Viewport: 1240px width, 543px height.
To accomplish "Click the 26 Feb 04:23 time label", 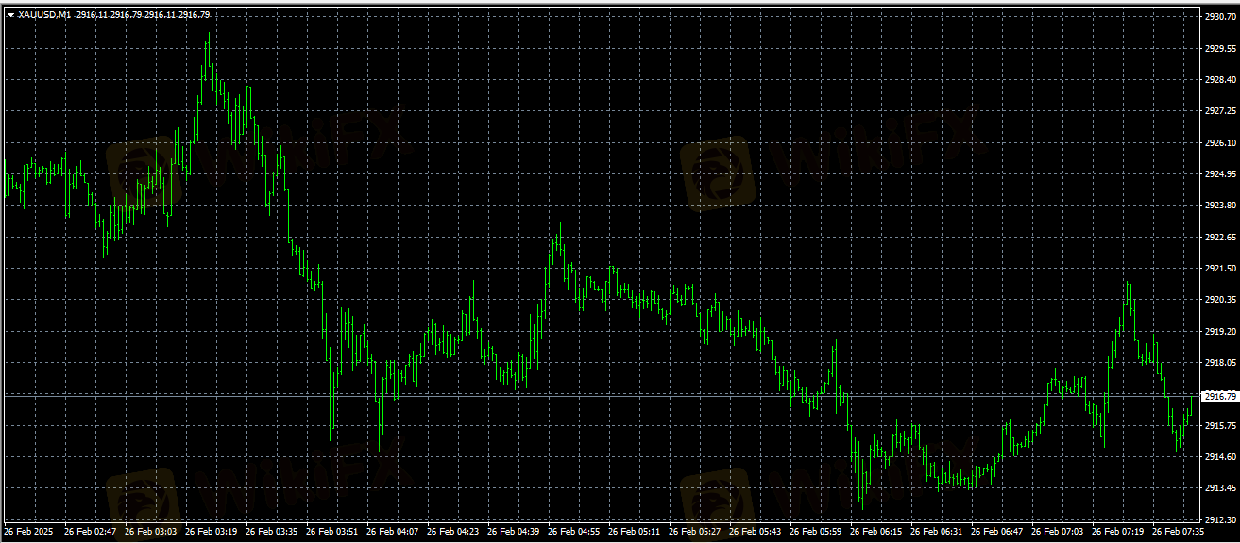I will 453,533.
